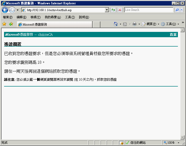Image resolution: width=186 pixels, height=146 pixels.
Task: Open search provider options dropdown
Action: [182, 10]
